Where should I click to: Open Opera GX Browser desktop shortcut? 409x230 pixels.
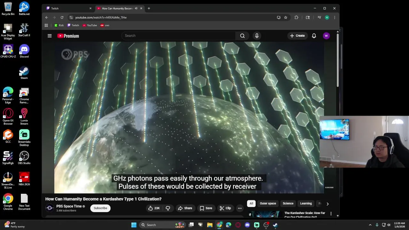(8, 117)
